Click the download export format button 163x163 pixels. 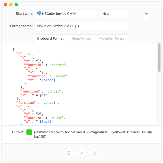(94, 153)
